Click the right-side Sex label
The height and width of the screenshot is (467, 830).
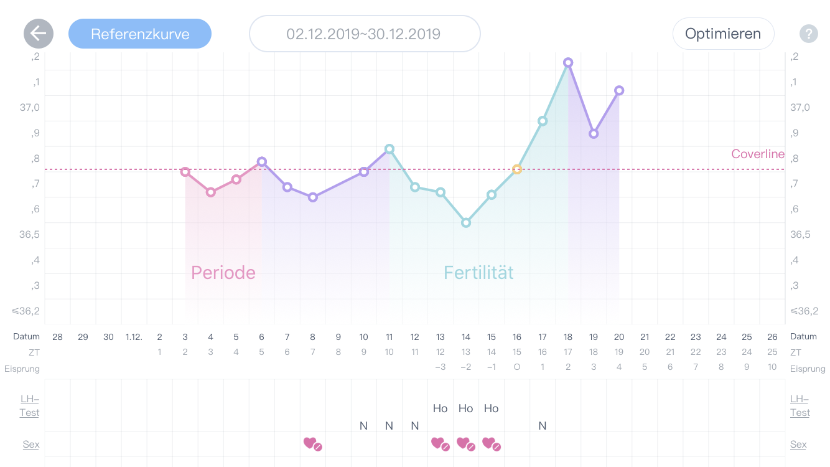(798, 445)
